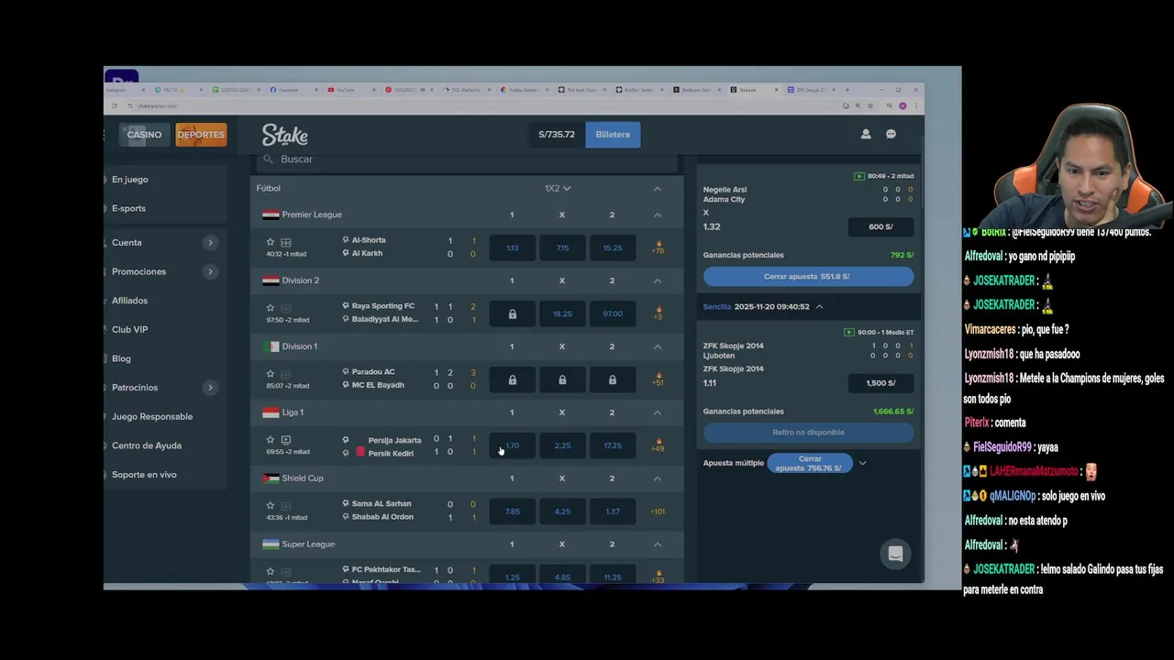Click live stream icon on ZFK Skopje bet

[848, 332]
